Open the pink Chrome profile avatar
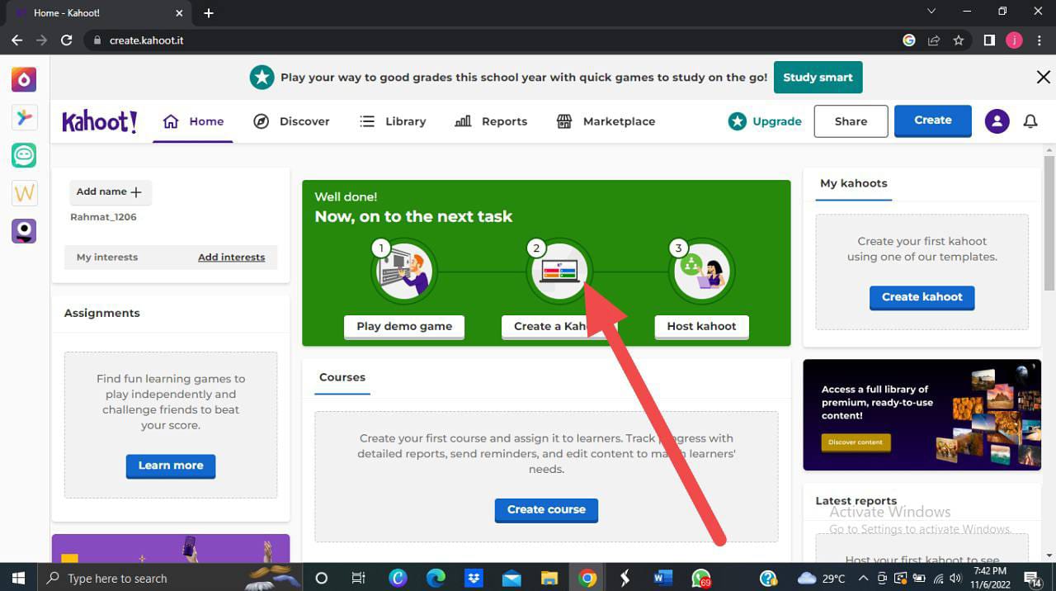Viewport: 1056px width, 591px height. point(1014,40)
